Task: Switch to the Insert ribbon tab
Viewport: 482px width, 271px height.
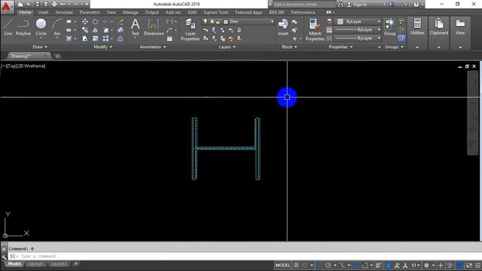Action: (x=44, y=12)
